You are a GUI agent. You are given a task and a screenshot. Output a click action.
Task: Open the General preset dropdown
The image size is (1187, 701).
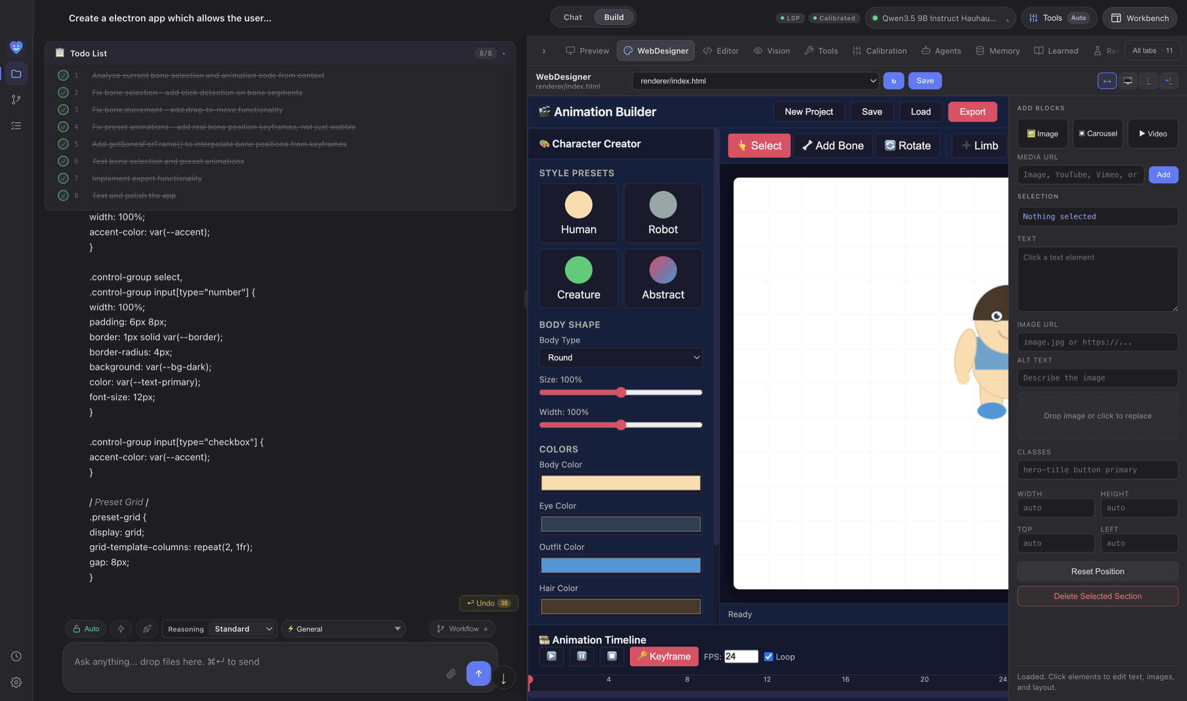click(343, 628)
